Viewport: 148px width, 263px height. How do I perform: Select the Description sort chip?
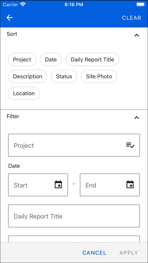click(x=27, y=76)
